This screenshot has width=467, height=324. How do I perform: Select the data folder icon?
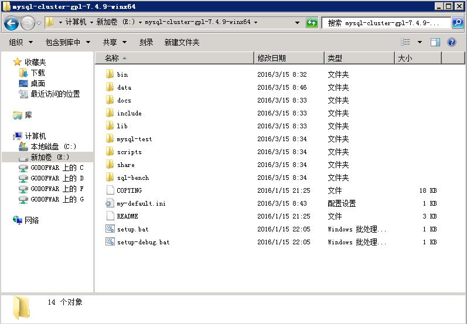pos(110,87)
